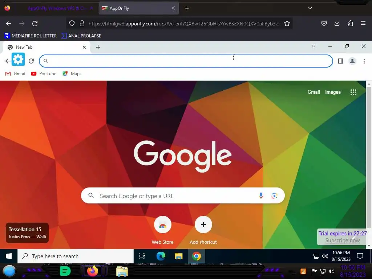372x279 pixels.
Task: Click Images link on Google page
Action: tap(333, 92)
